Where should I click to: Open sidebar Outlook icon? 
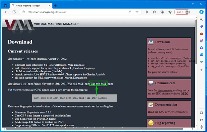tap(201, 55)
